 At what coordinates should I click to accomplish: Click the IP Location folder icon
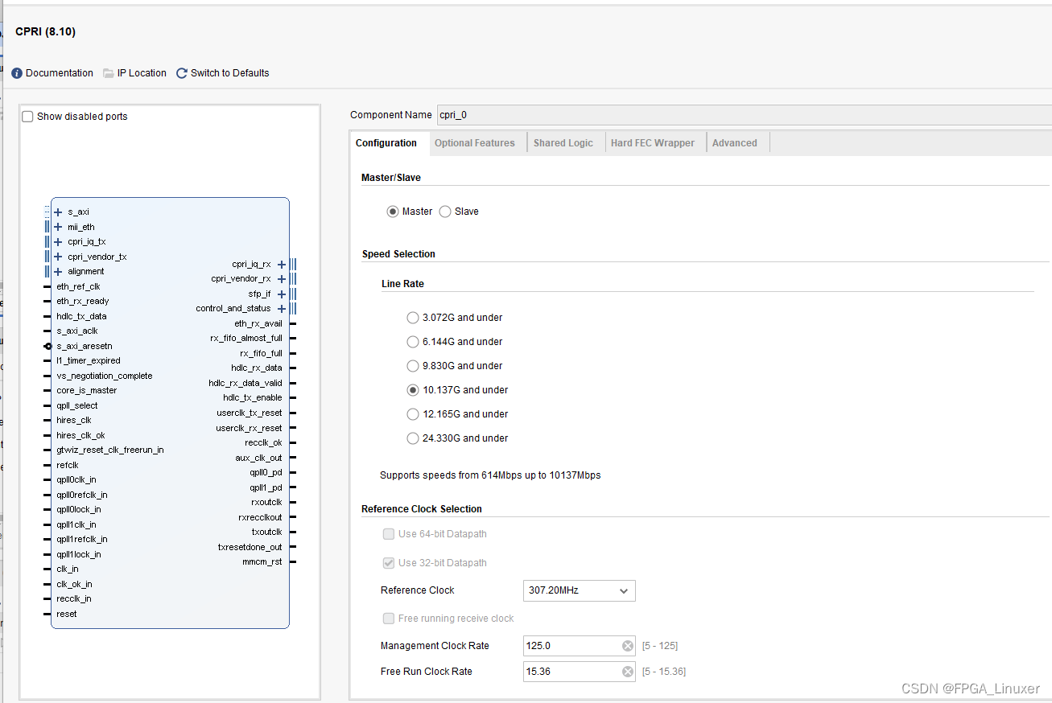click(109, 73)
